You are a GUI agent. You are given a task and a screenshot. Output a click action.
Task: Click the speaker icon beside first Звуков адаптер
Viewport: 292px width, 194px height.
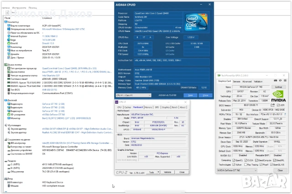pyautogui.click(x=9, y=129)
